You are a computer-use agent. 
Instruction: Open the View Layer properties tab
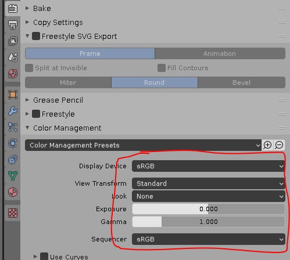[13, 41]
